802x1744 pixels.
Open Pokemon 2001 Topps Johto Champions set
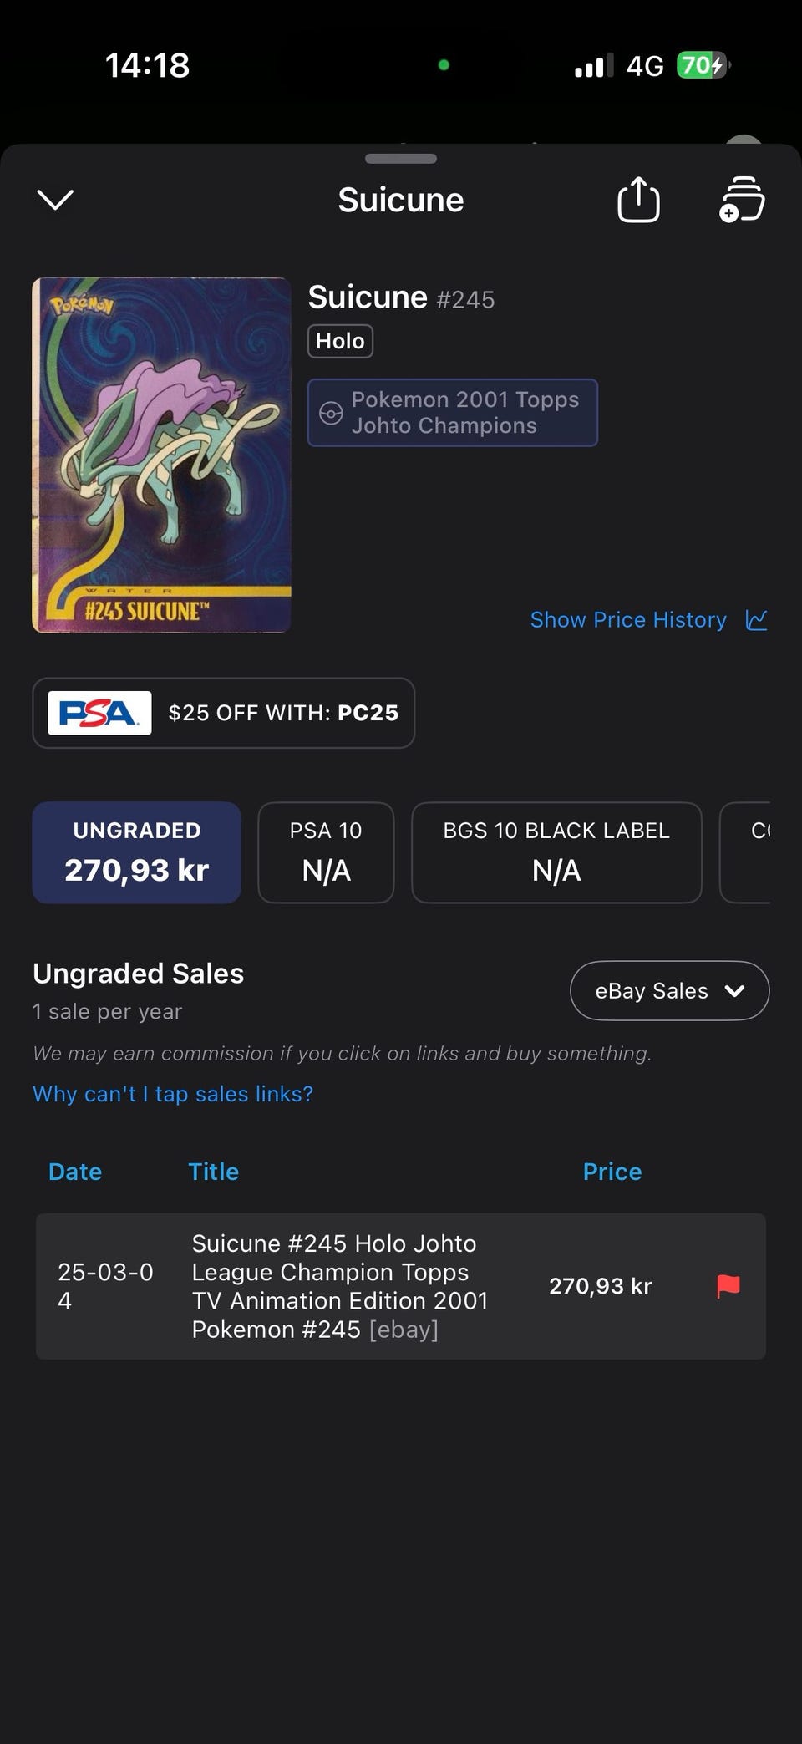pyautogui.click(x=464, y=413)
